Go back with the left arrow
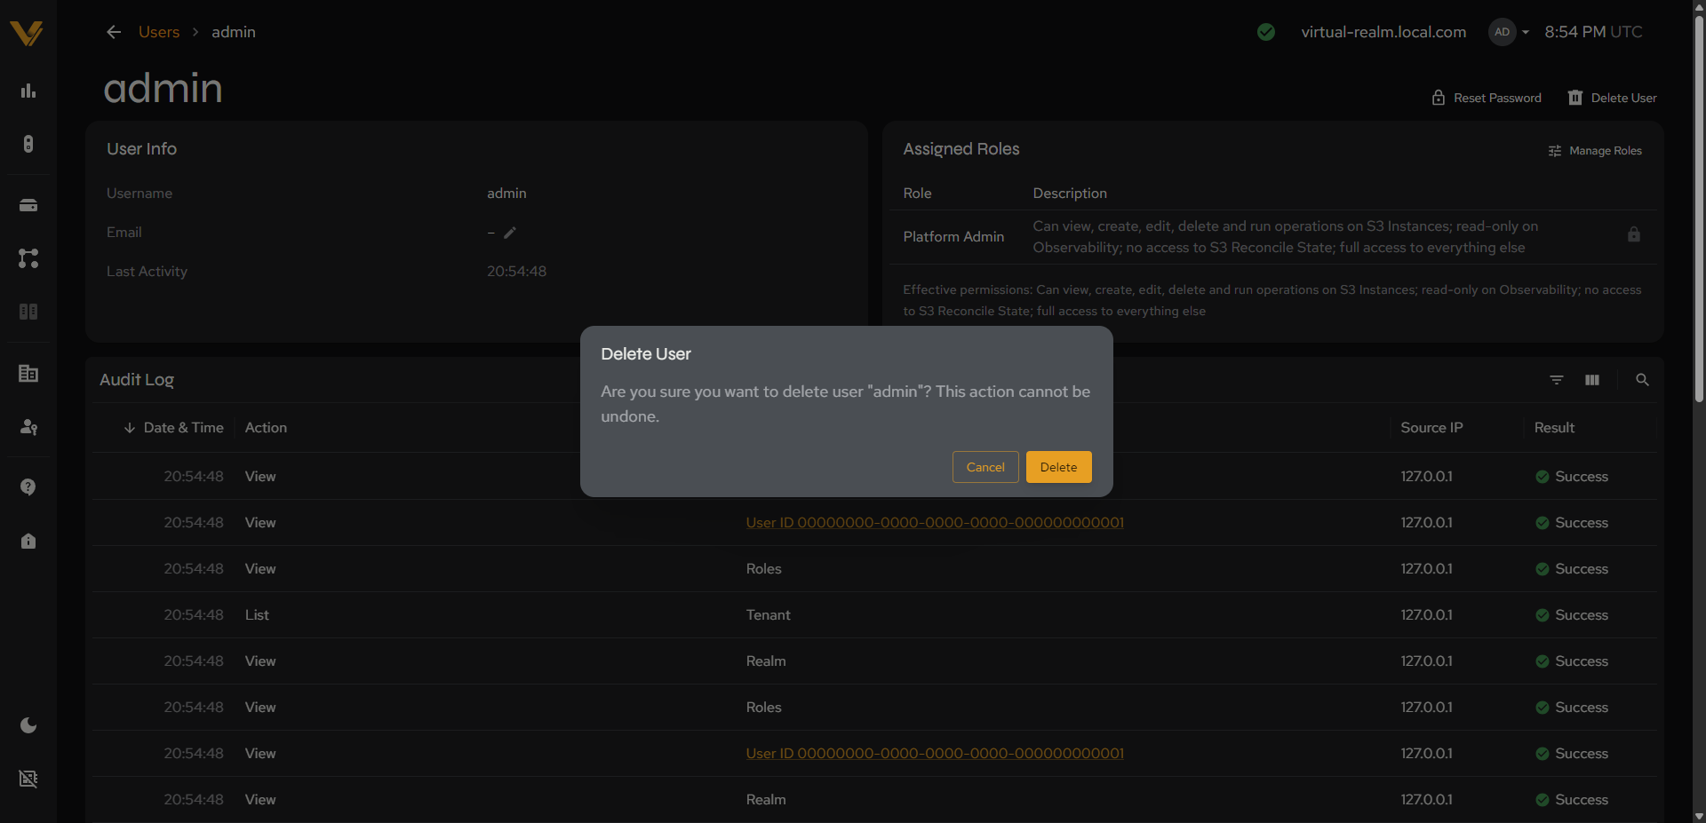1706x823 pixels. (114, 32)
